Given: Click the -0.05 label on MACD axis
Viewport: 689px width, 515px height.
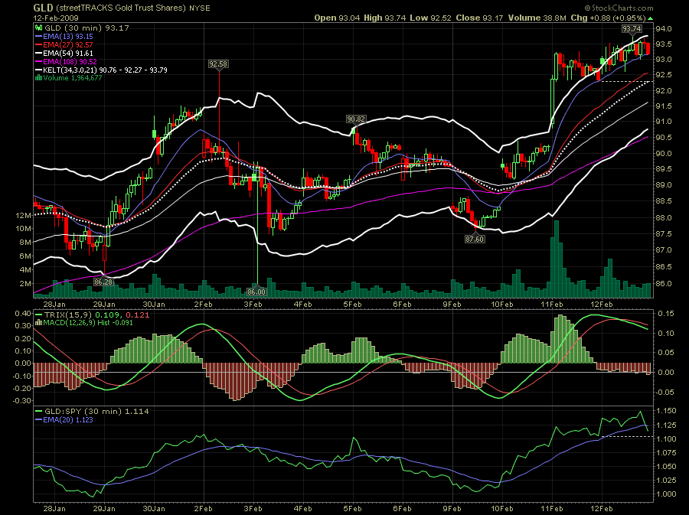Looking at the screenshot, I should tap(665, 392).
